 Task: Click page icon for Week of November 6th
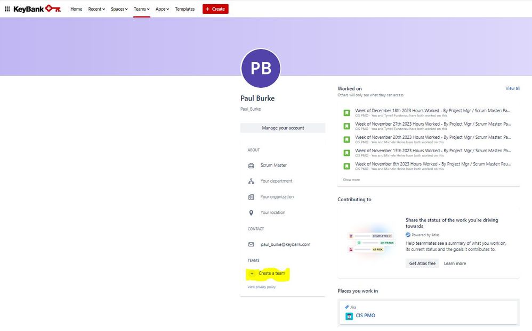click(x=346, y=167)
